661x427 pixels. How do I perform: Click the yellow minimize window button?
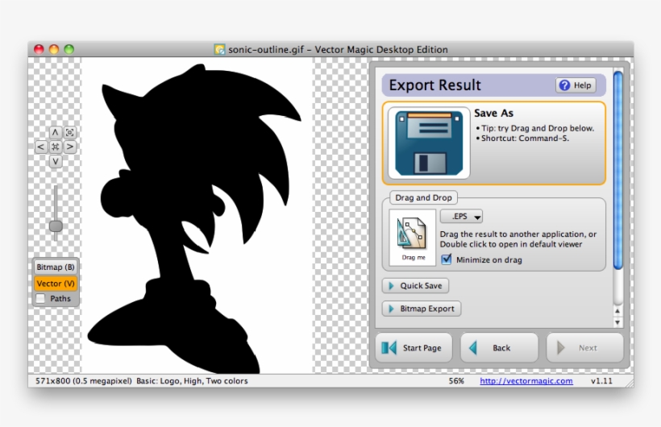[54, 49]
